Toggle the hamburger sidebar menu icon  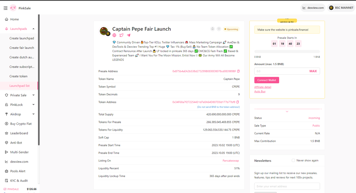click(5, 8)
